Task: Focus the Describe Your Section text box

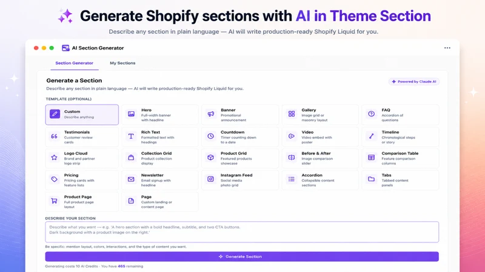Action: [242, 232]
